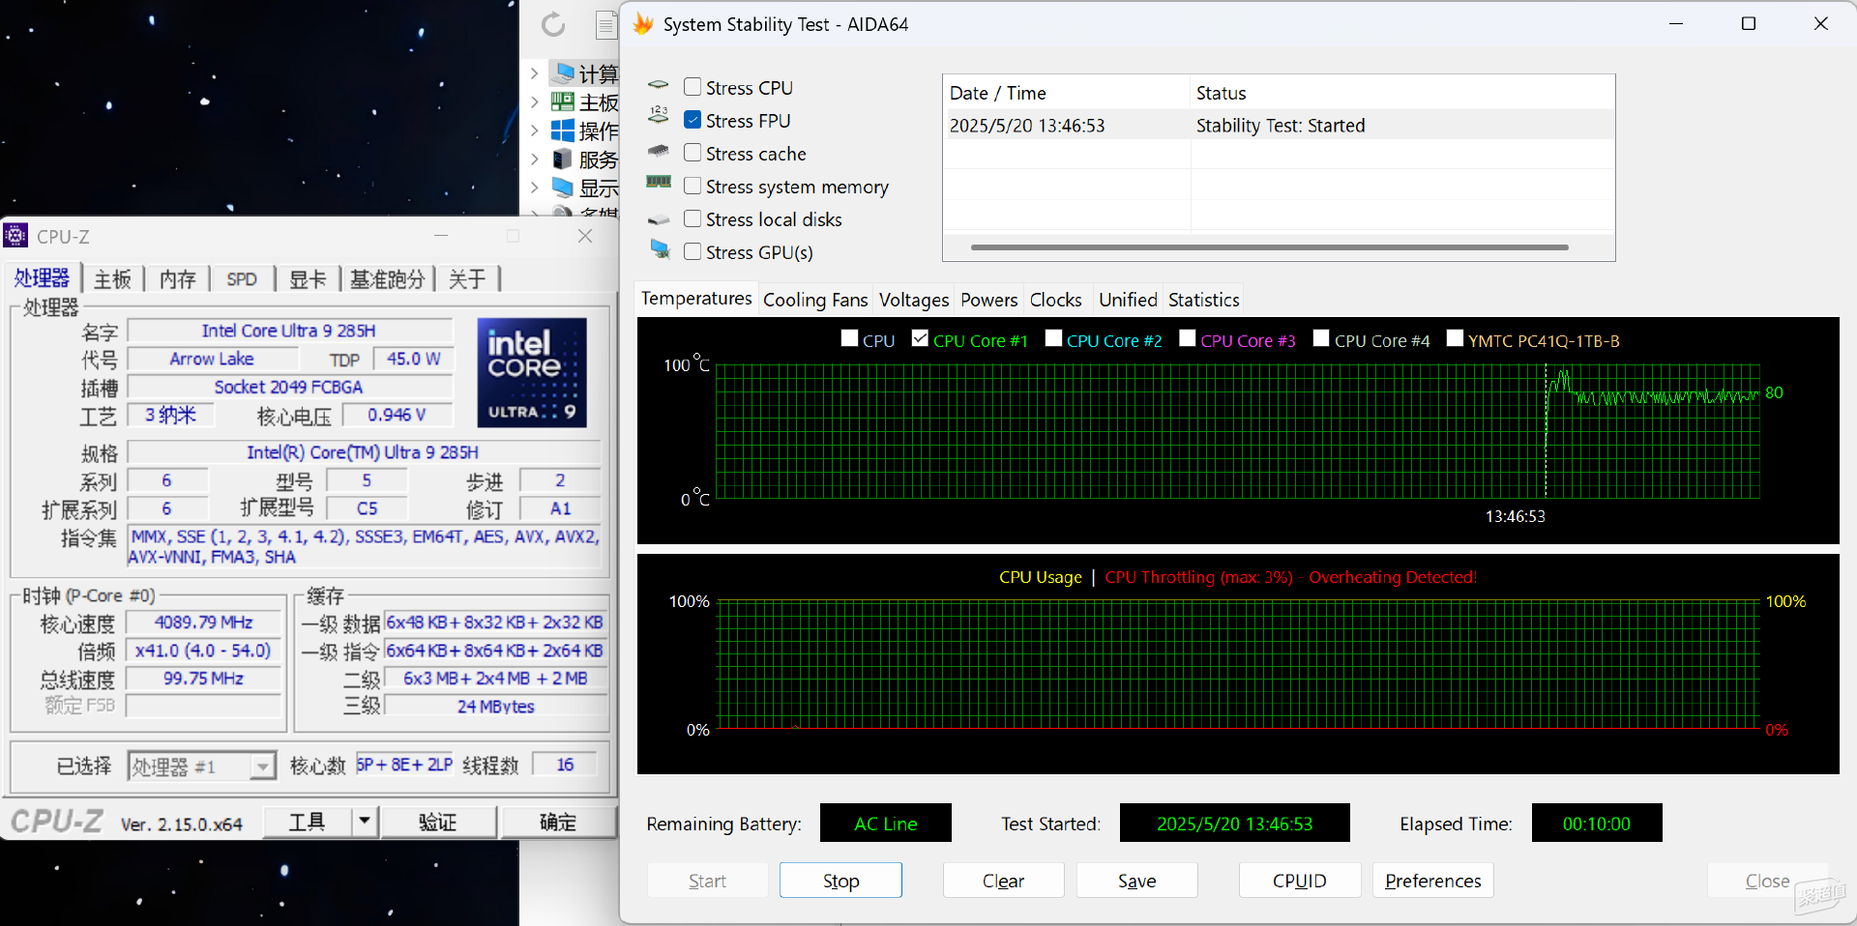This screenshot has width=1857, height=926.
Task: Switch to the Powers tab
Action: pos(989,300)
